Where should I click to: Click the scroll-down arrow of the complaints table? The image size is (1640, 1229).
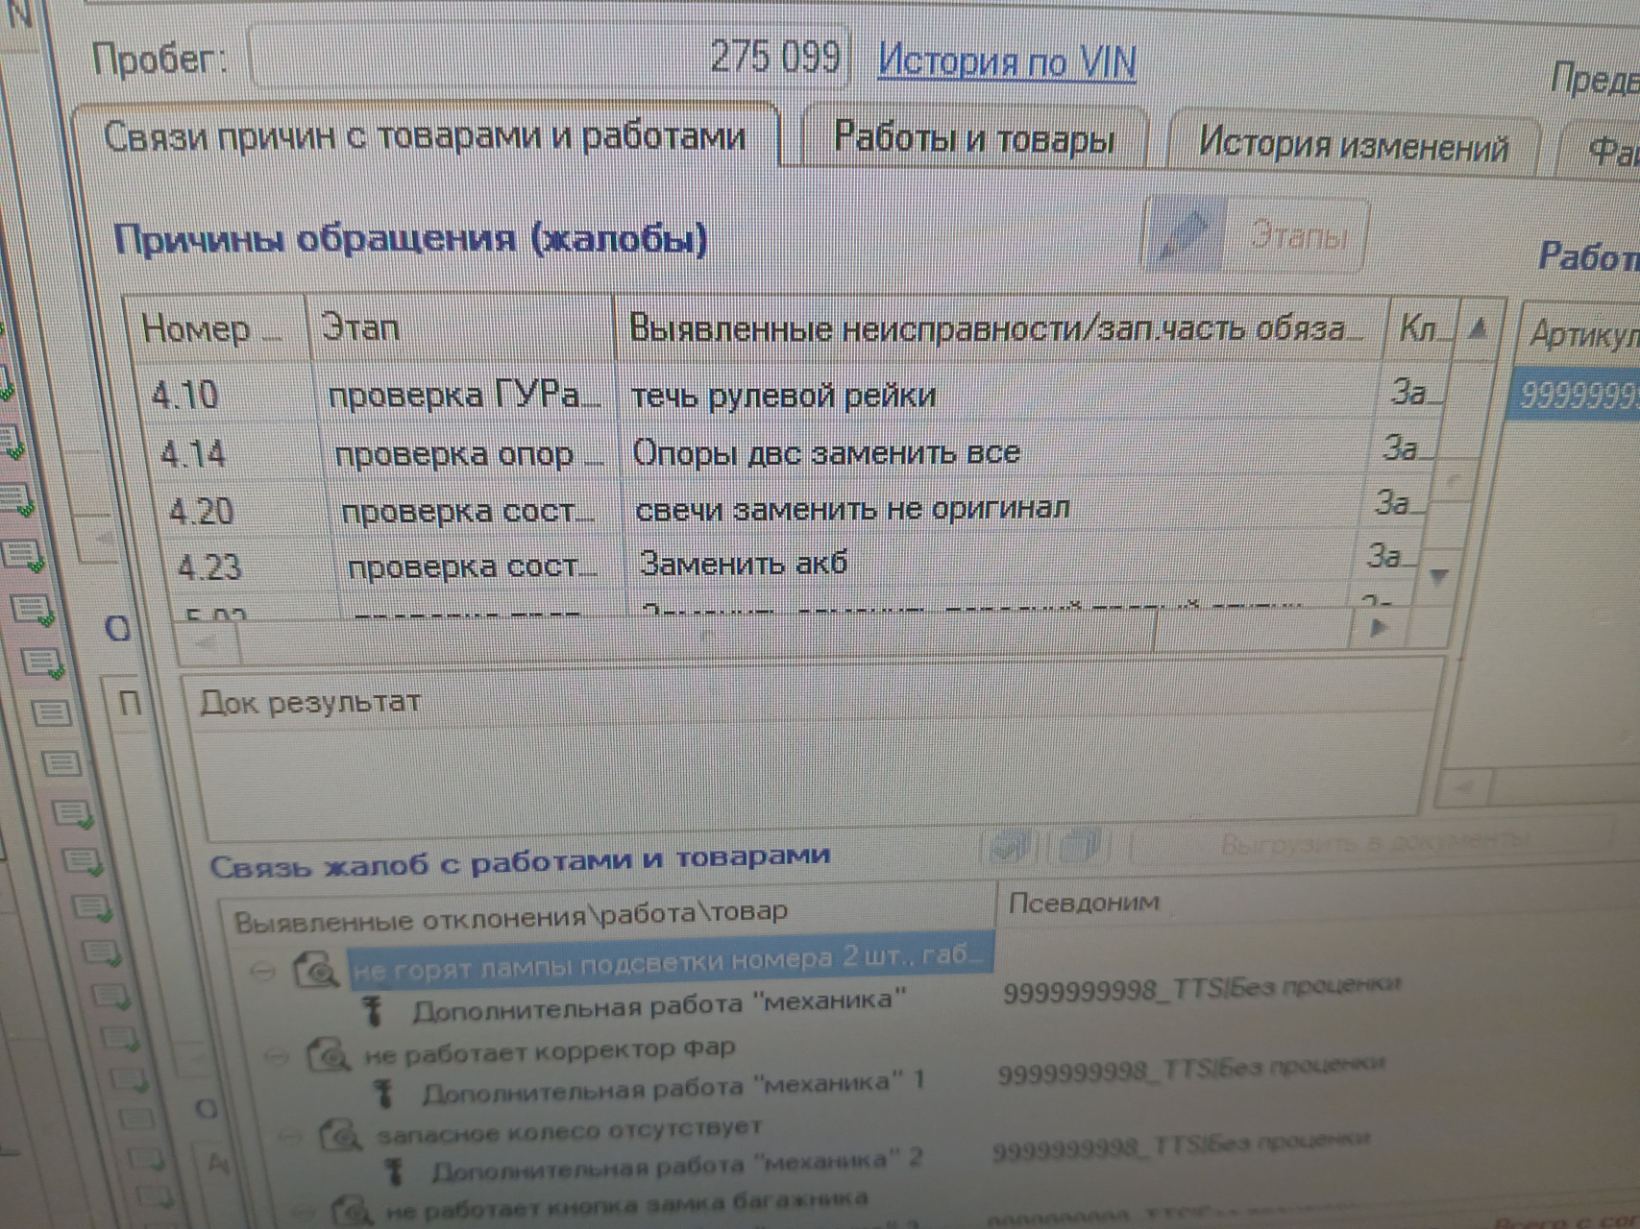pyautogui.click(x=1438, y=576)
